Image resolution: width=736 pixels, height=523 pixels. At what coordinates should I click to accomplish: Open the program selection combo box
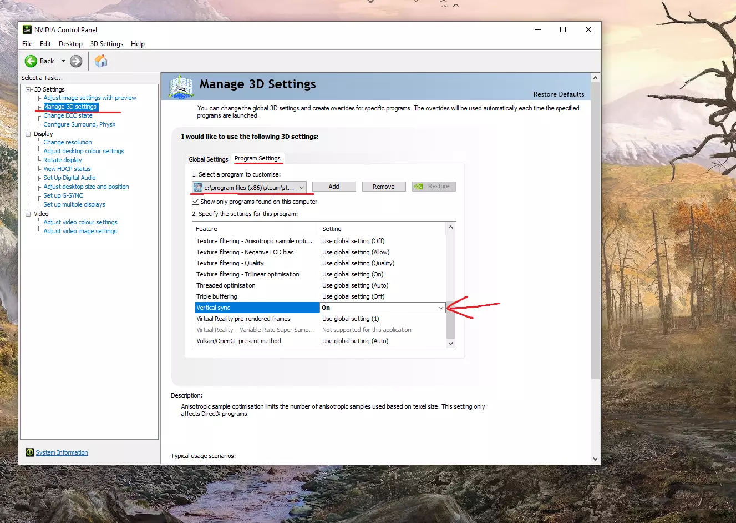pyautogui.click(x=249, y=188)
